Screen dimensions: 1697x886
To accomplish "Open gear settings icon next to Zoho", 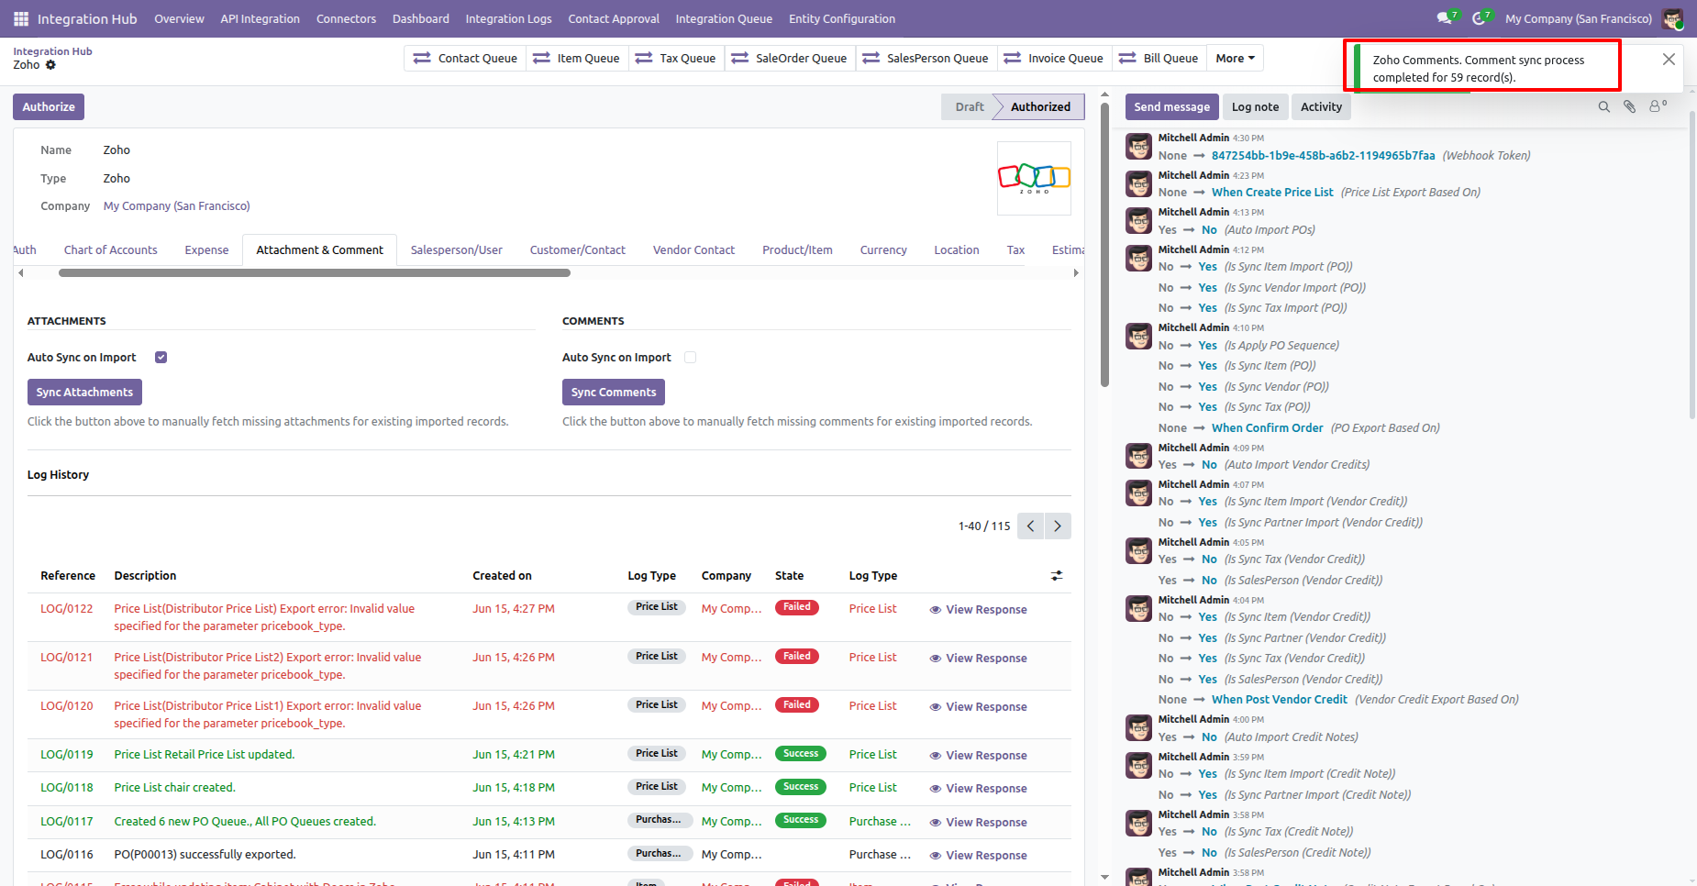I will (x=50, y=65).
